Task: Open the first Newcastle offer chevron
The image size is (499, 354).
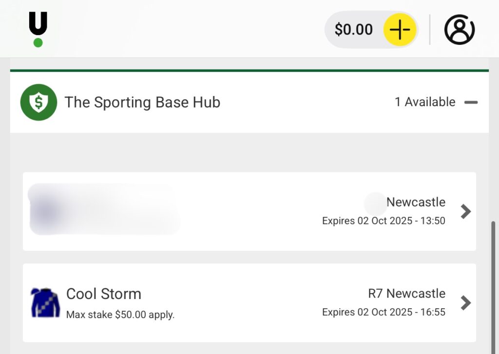Action: pos(466,211)
